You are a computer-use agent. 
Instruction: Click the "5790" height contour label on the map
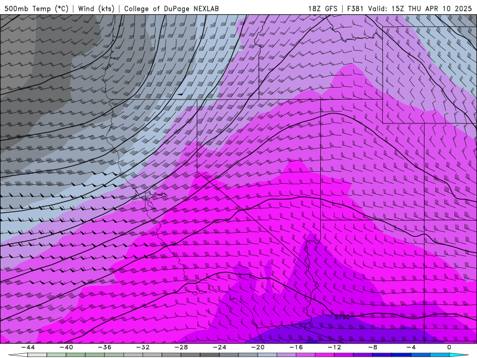(x=342, y=317)
